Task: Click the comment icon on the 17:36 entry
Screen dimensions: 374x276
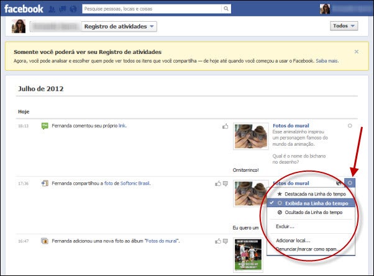Action: [x=226, y=184]
